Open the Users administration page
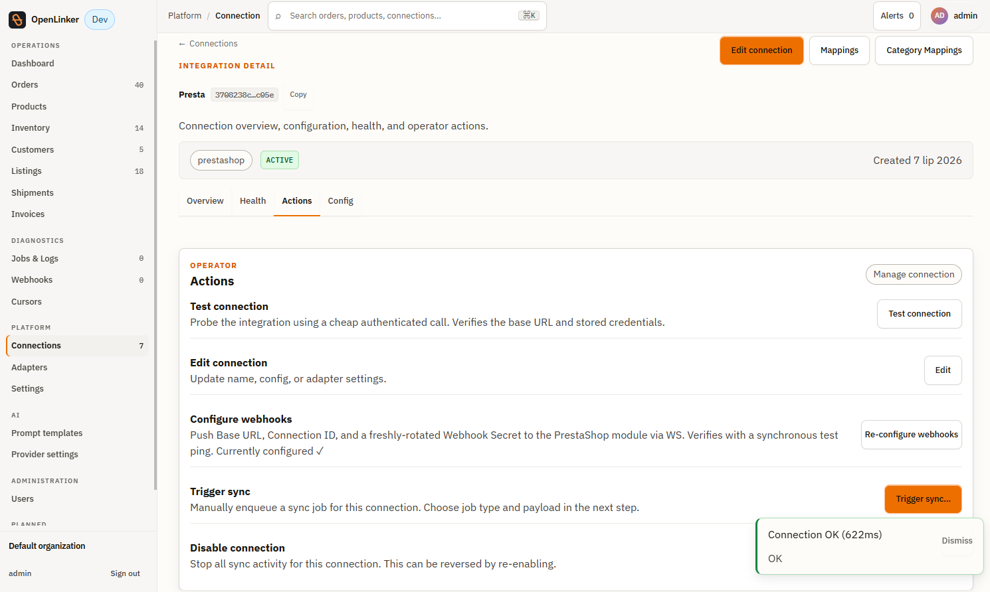This screenshot has width=990, height=592. [77, 499]
